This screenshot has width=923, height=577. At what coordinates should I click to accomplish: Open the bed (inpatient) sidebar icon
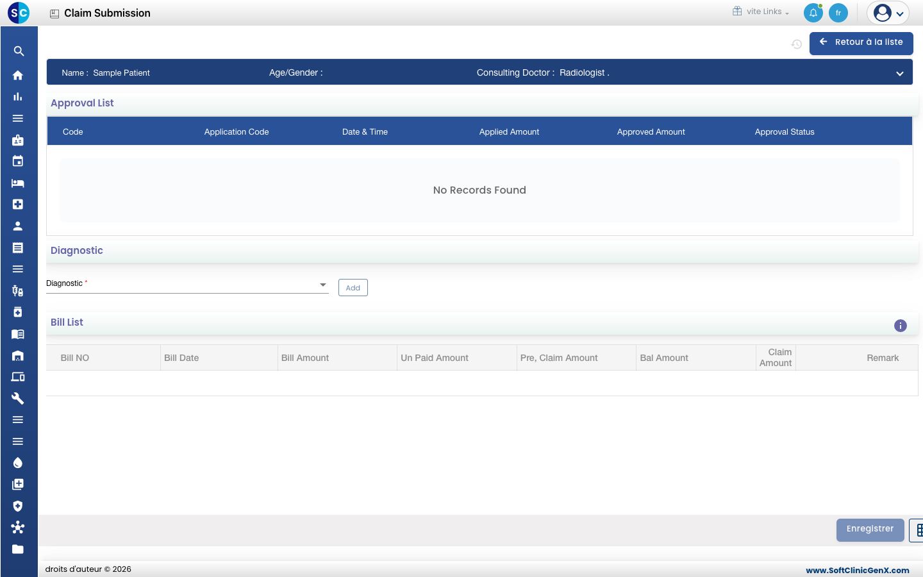(x=18, y=183)
